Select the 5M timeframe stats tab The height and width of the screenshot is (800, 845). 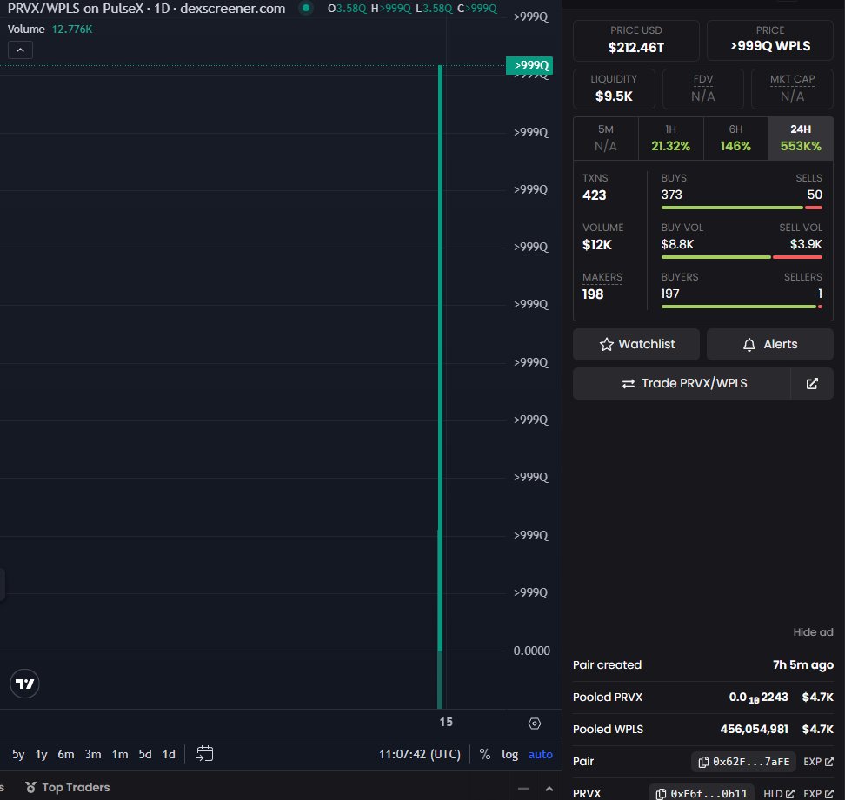[606, 138]
